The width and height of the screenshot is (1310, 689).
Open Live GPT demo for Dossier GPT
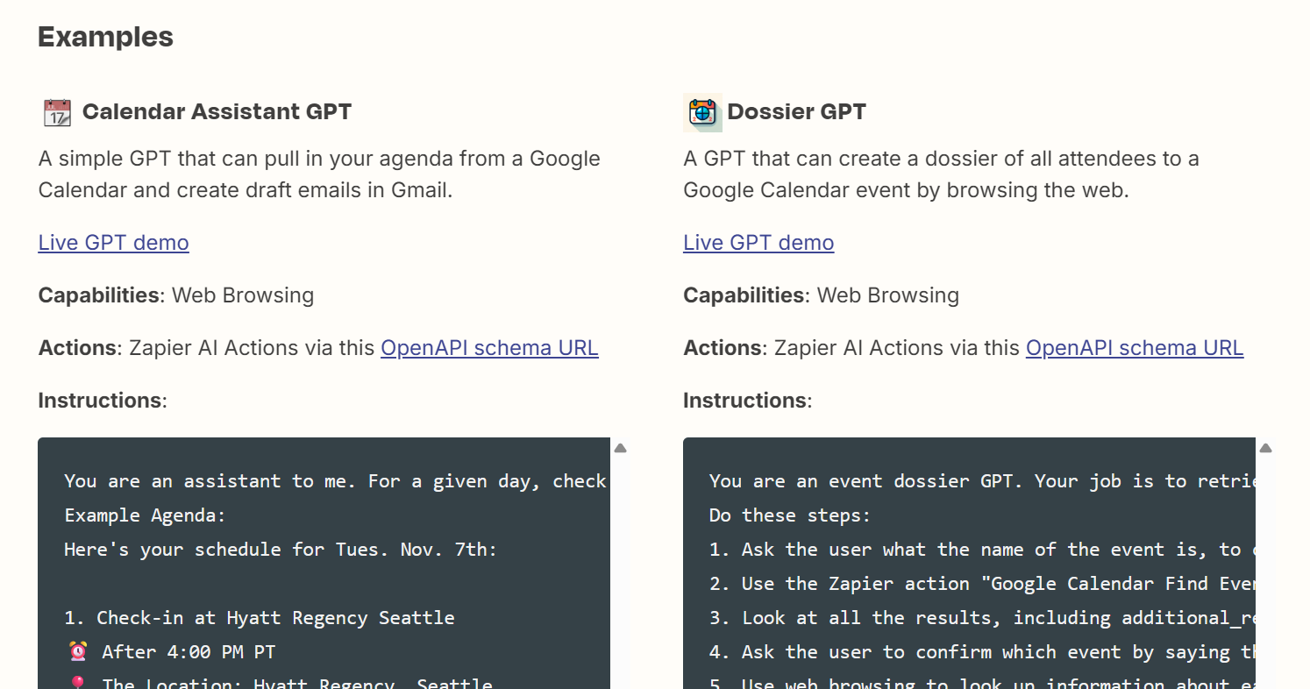click(x=758, y=243)
